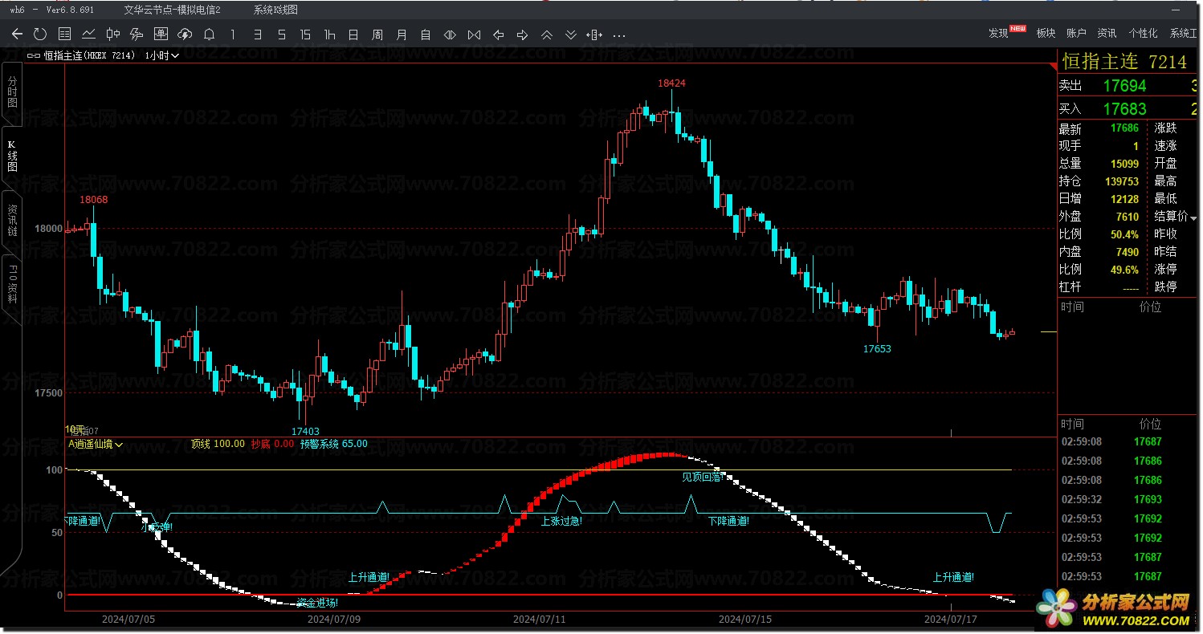The width and height of the screenshot is (1203, 634).
Task: Select the candlestick K-line chart icon
Action: pos(113,34)
